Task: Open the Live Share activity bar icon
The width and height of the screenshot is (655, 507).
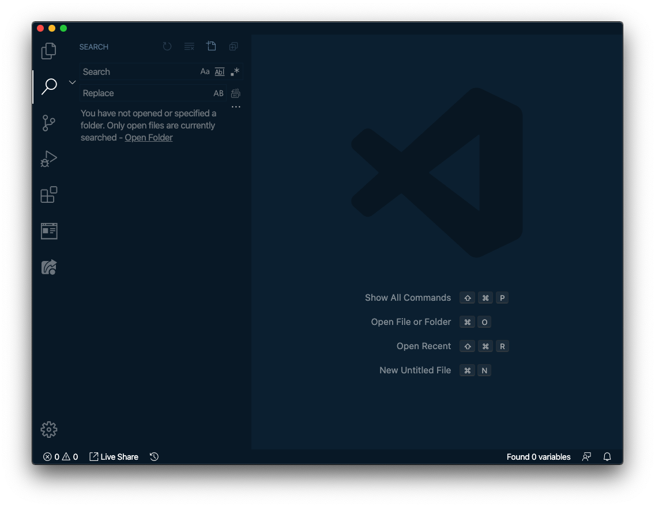Action: pos(49,267)
